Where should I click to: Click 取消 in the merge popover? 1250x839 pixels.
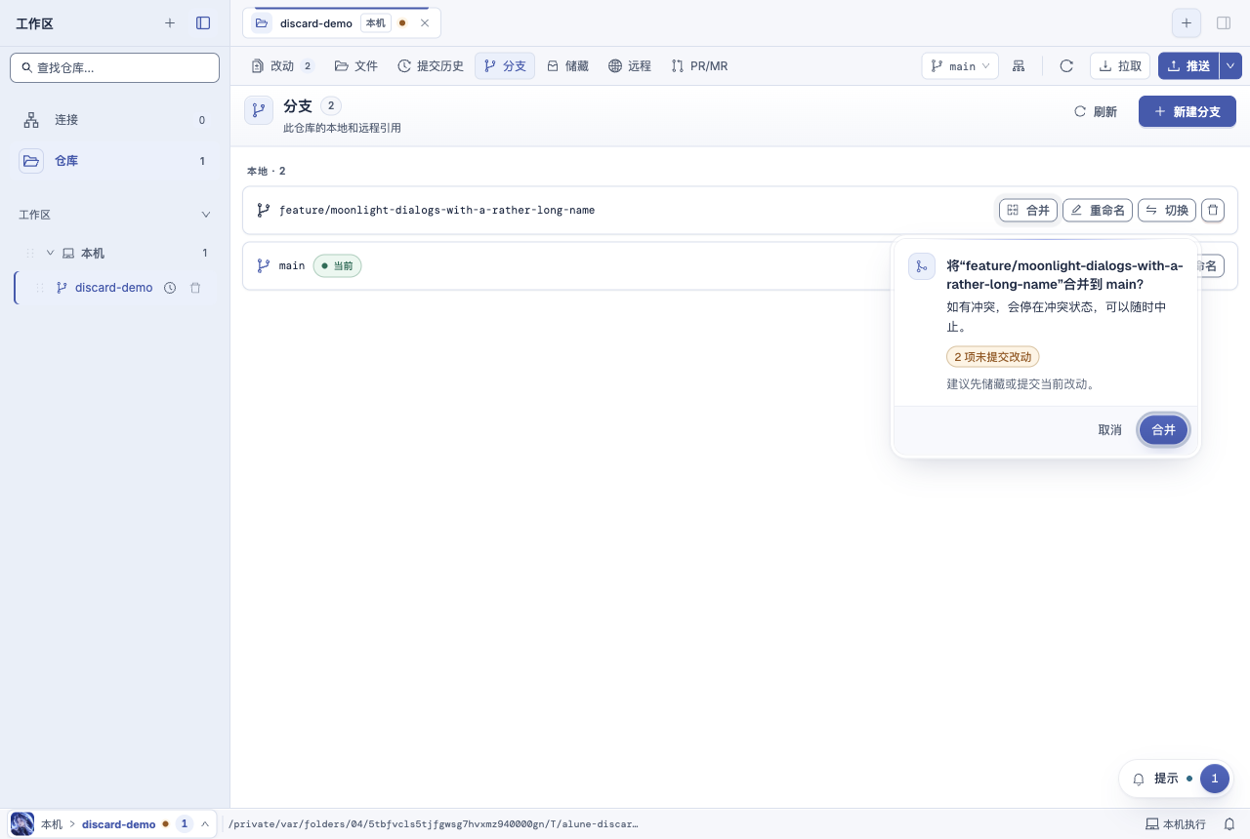tap(1110, 430)
